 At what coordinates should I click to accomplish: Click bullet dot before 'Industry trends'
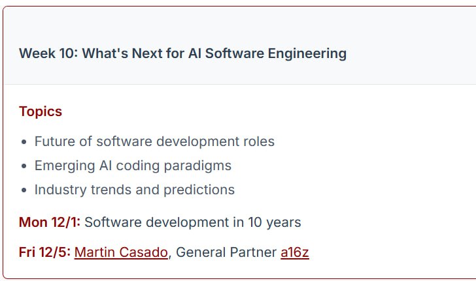[25, 190]
